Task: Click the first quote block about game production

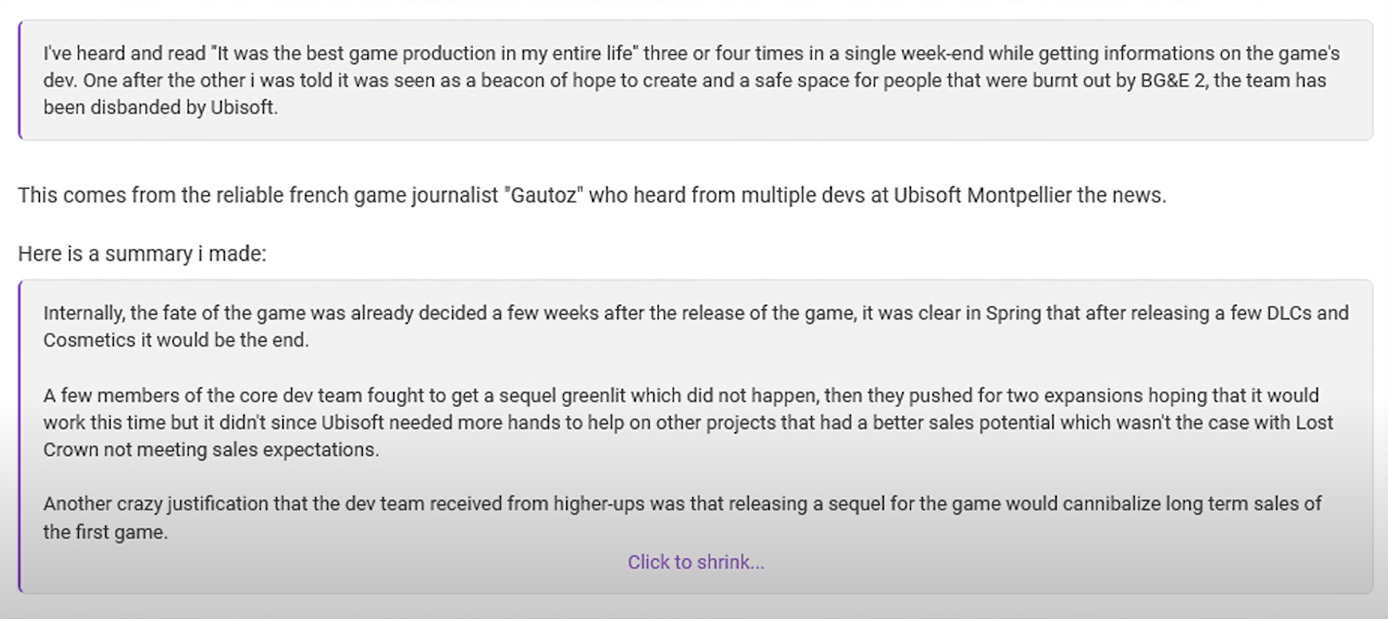Action: (696, 80)
